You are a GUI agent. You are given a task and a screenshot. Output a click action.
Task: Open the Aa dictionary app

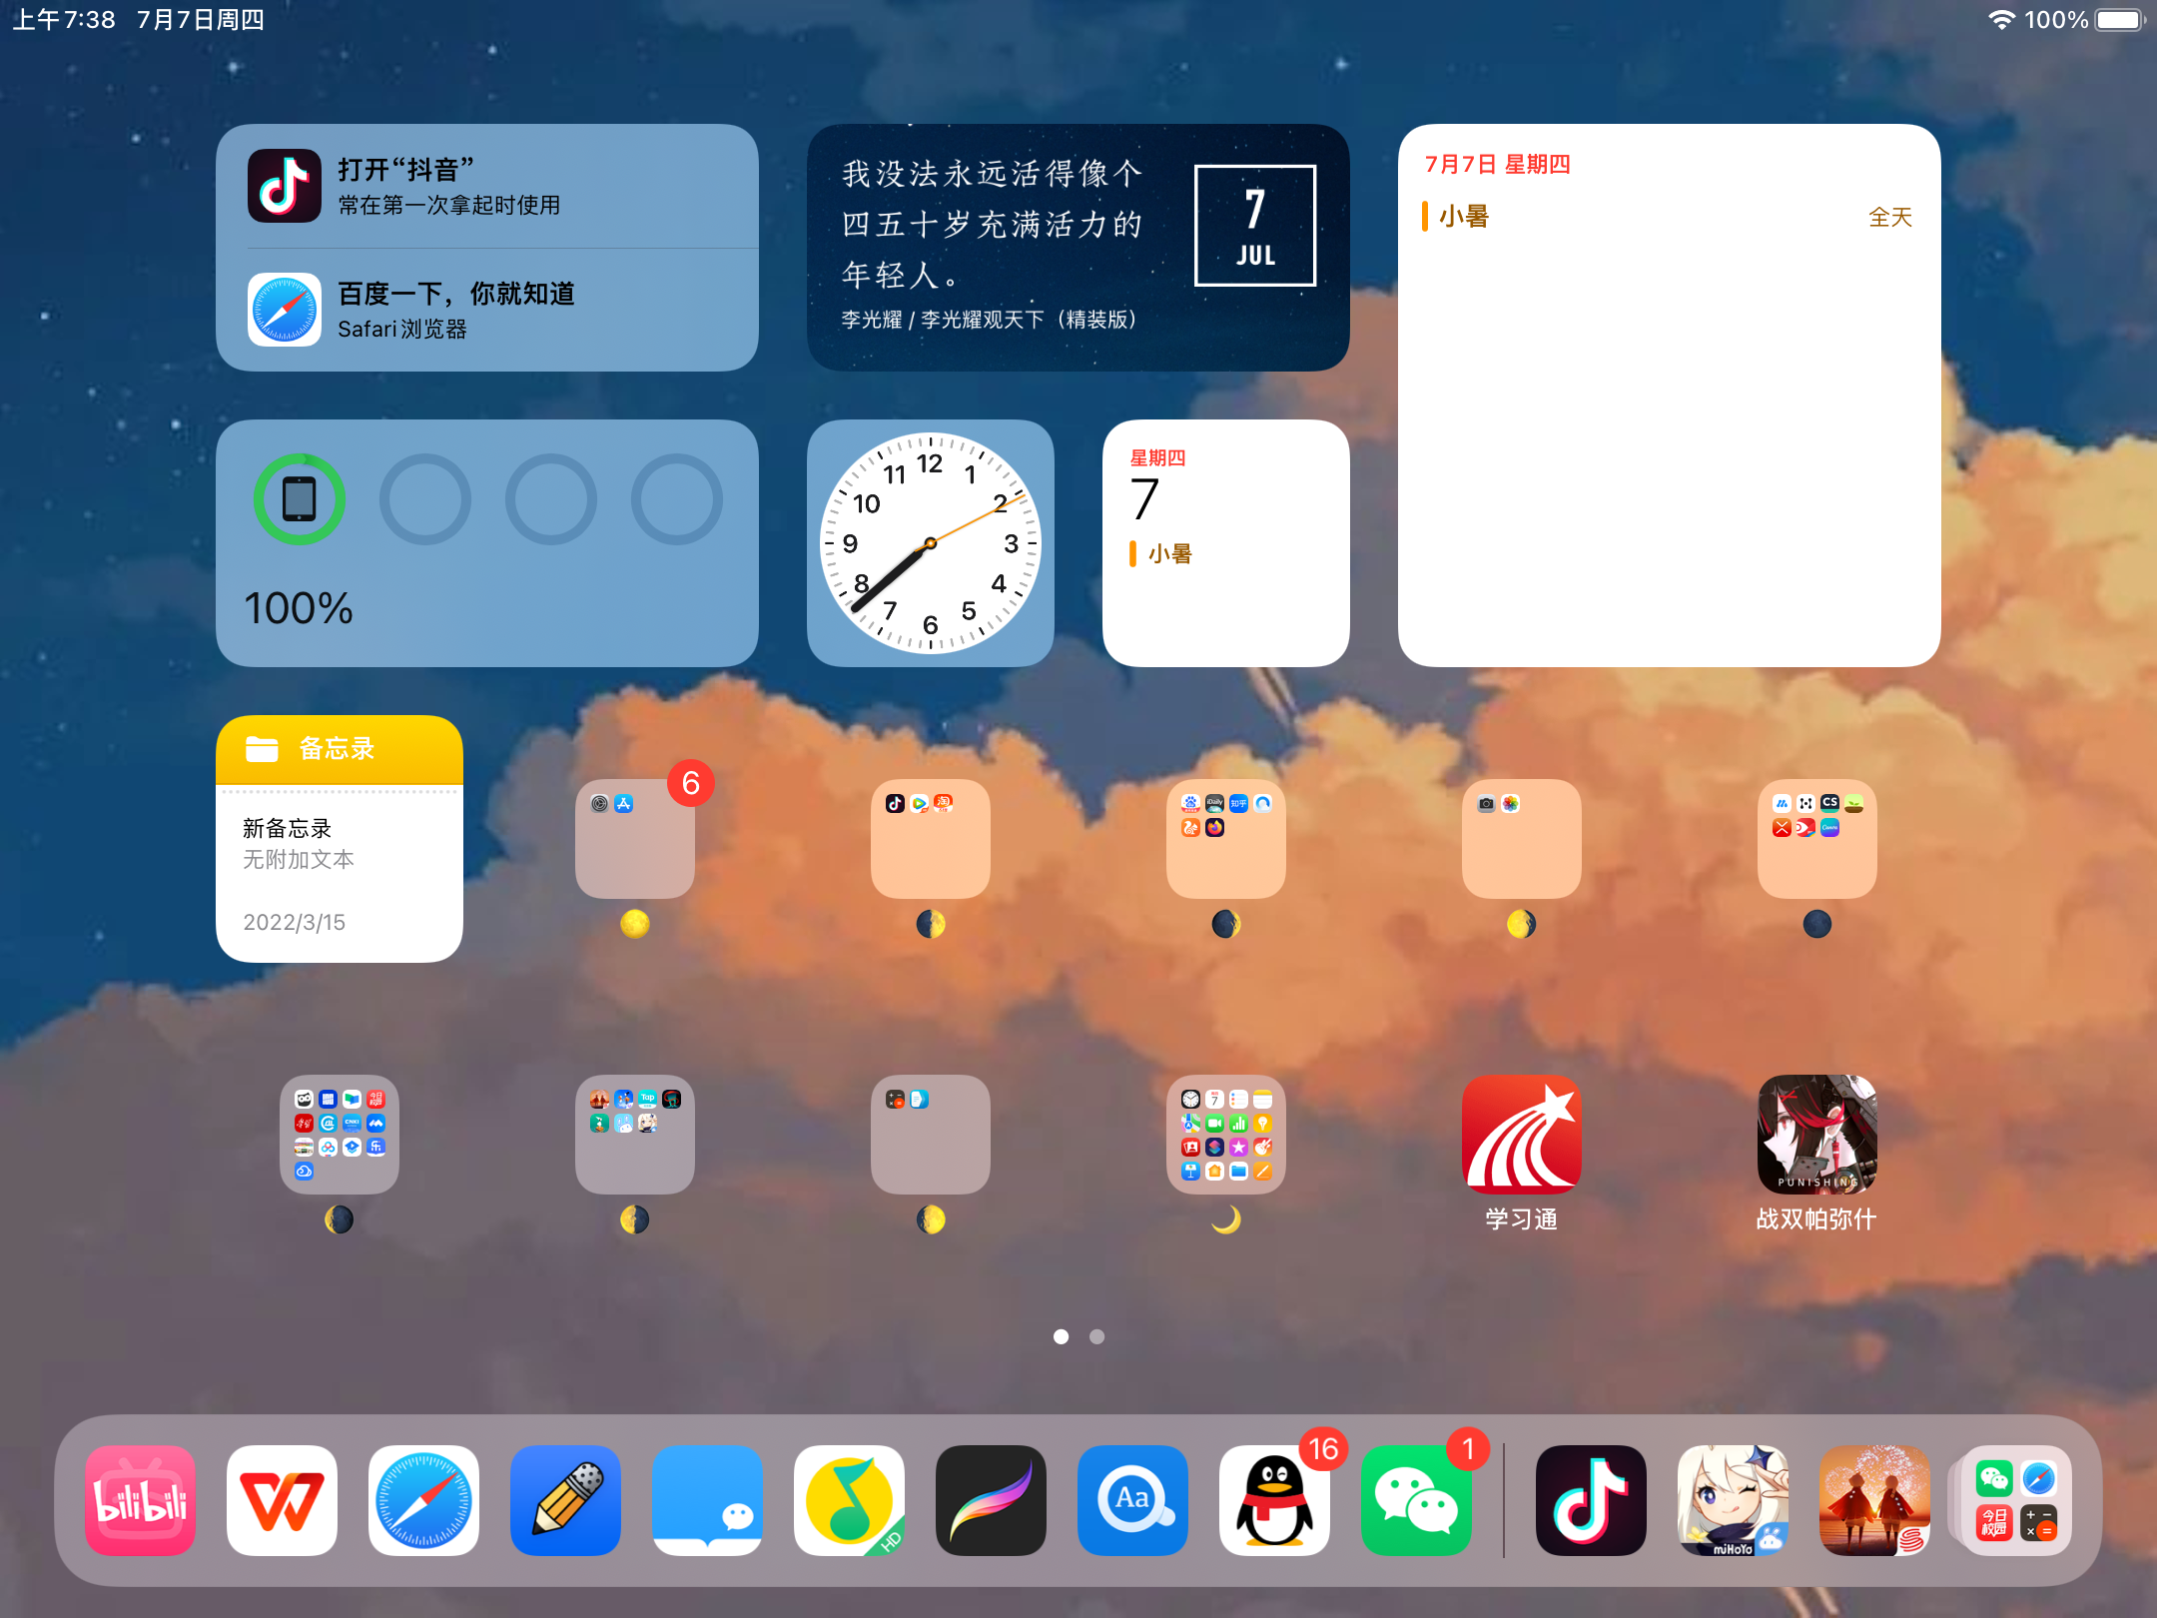pyautogui.click(x=1132, y=1500)
